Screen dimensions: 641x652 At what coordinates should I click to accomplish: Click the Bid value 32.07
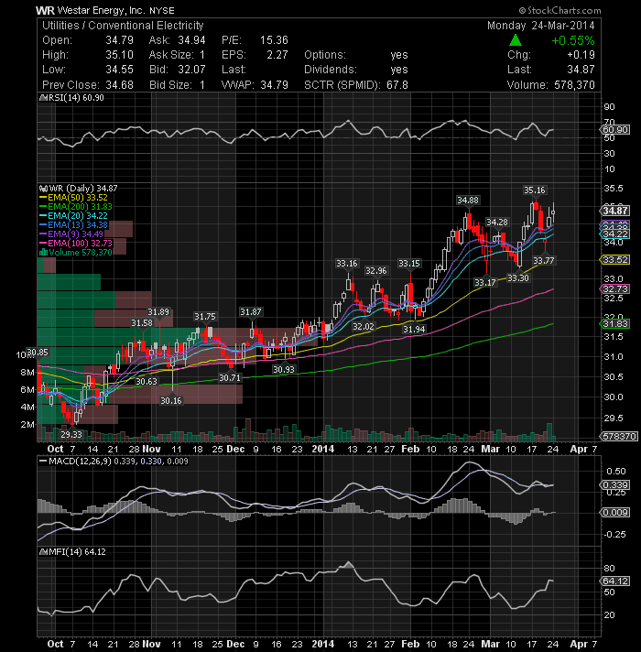tap(191, 70)
